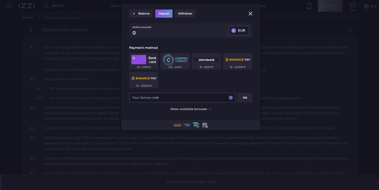Select Bank card payment method

(x=144, y=61)
